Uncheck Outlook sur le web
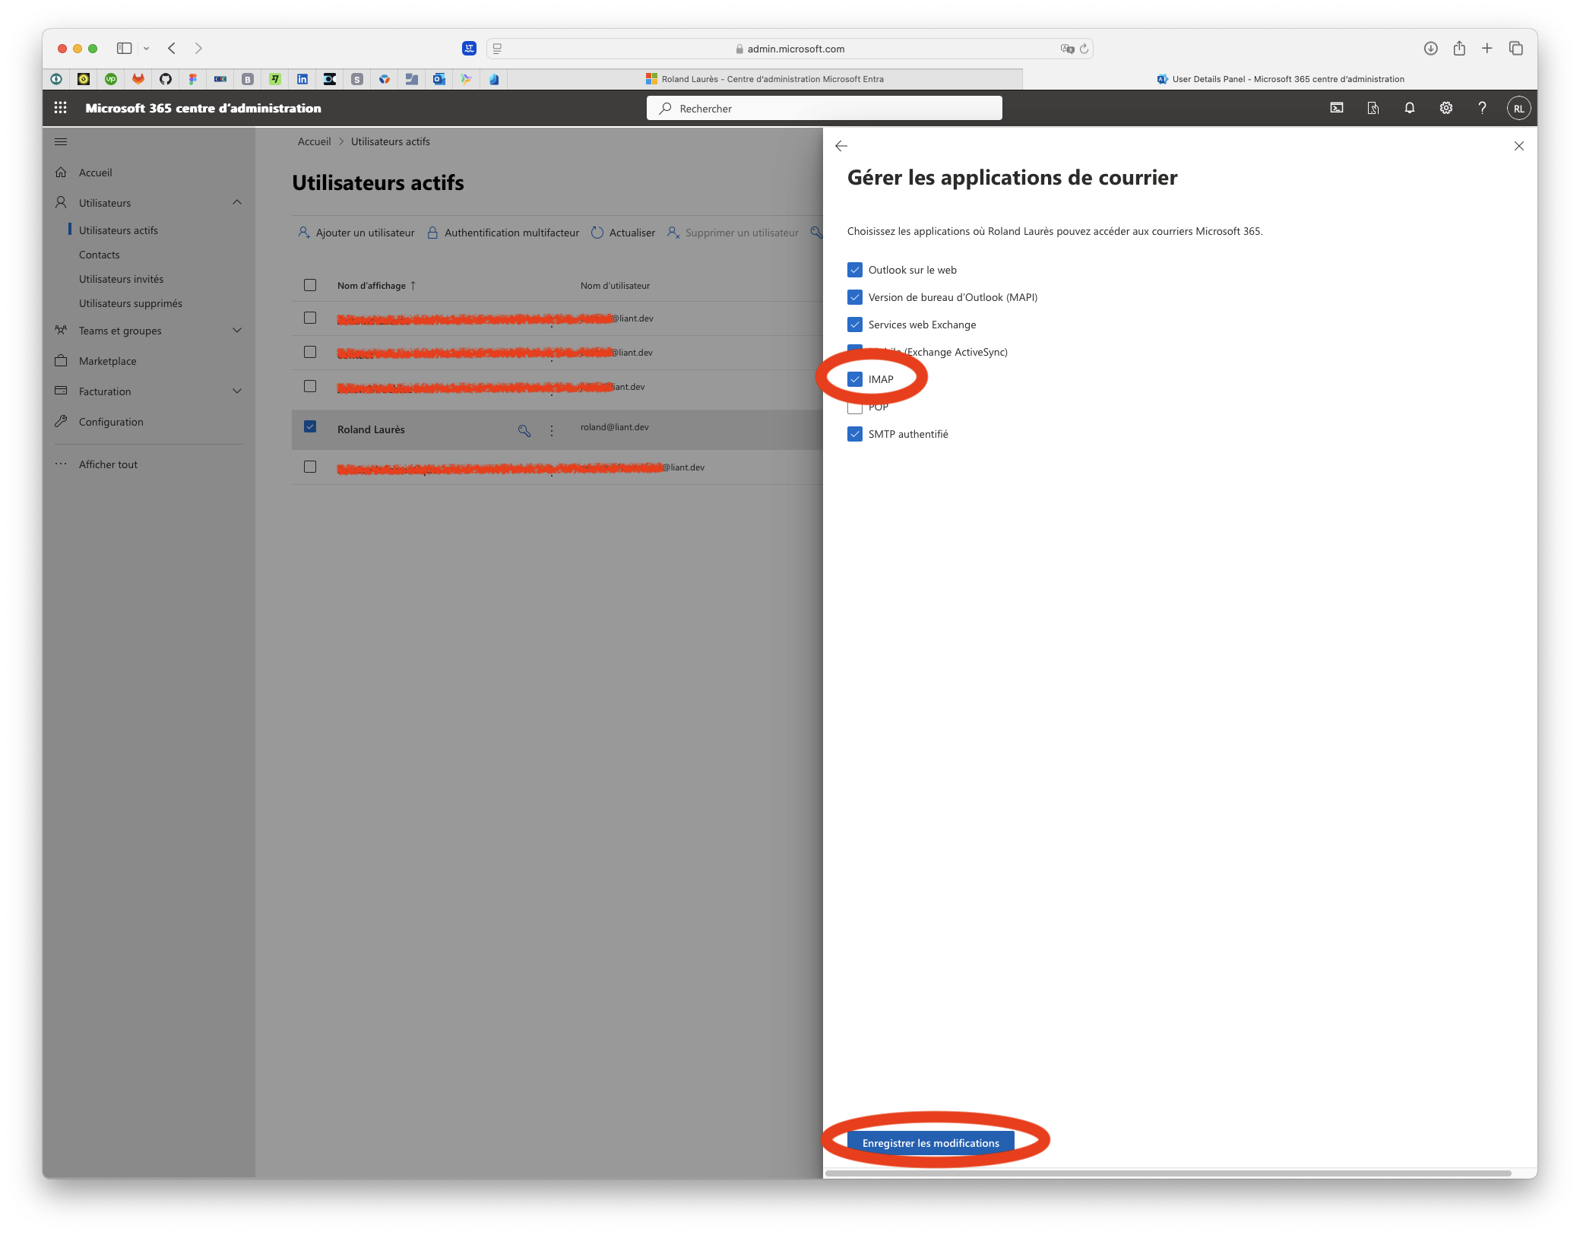Image resolution: width=1580 pixels, height=1235 pixels. click(855, 270)
